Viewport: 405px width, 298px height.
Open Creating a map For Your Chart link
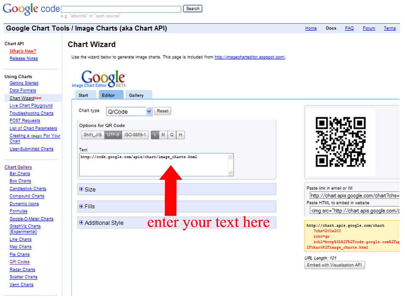coord(35,138)
